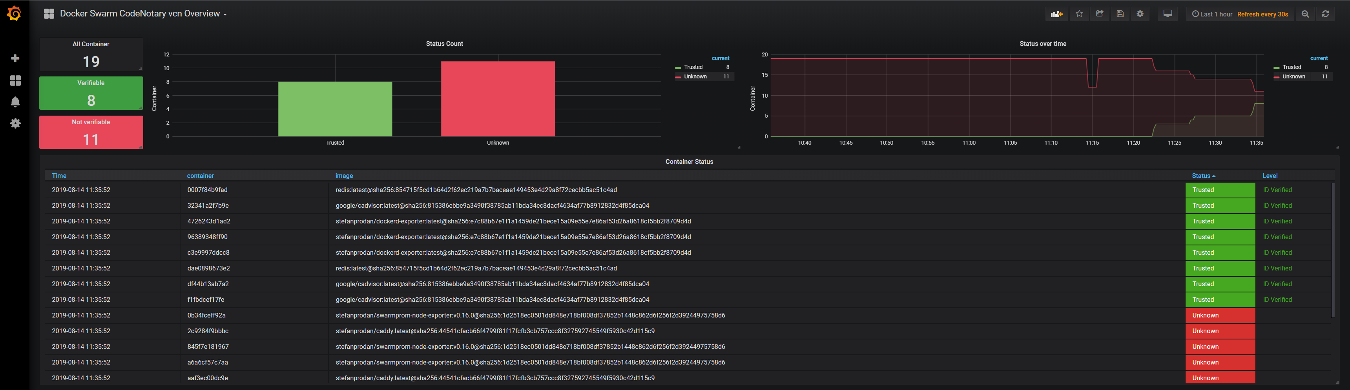Click the Trusted status cell for 0007f84b9fad
Viewport: 1350px width, 390px height.
point(1220,190)
